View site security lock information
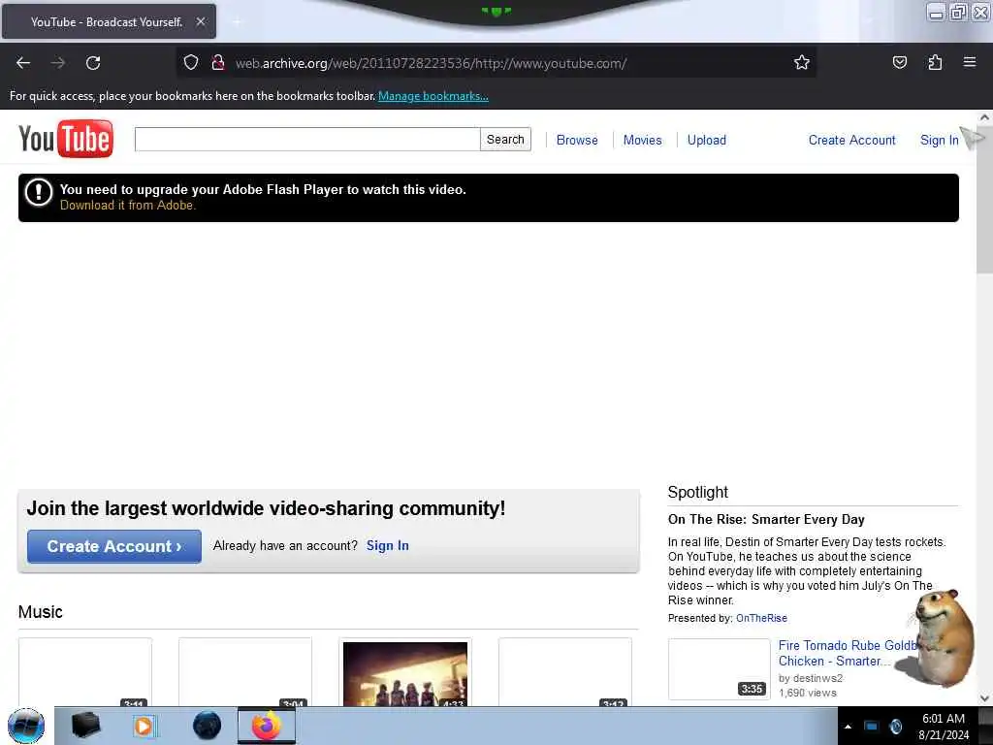Screen dimensions: 993x745 (x=218, y=63)
